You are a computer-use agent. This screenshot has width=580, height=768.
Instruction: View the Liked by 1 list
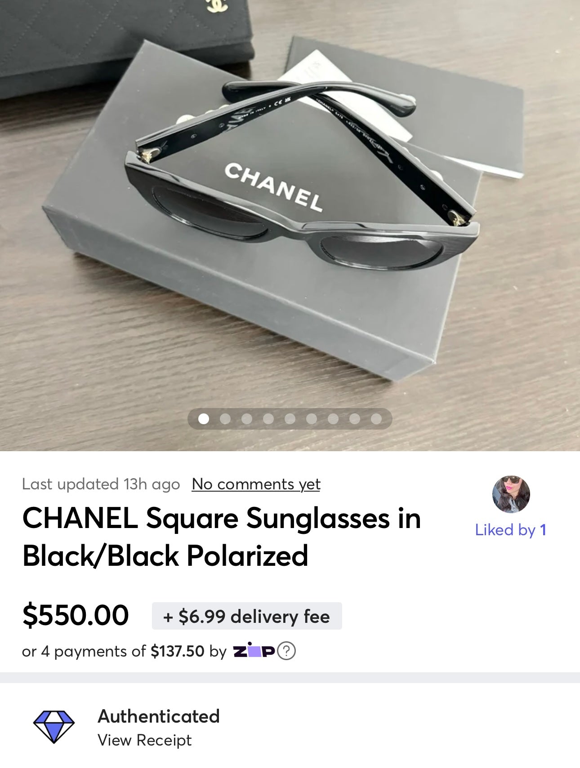(x=511, y=530)
